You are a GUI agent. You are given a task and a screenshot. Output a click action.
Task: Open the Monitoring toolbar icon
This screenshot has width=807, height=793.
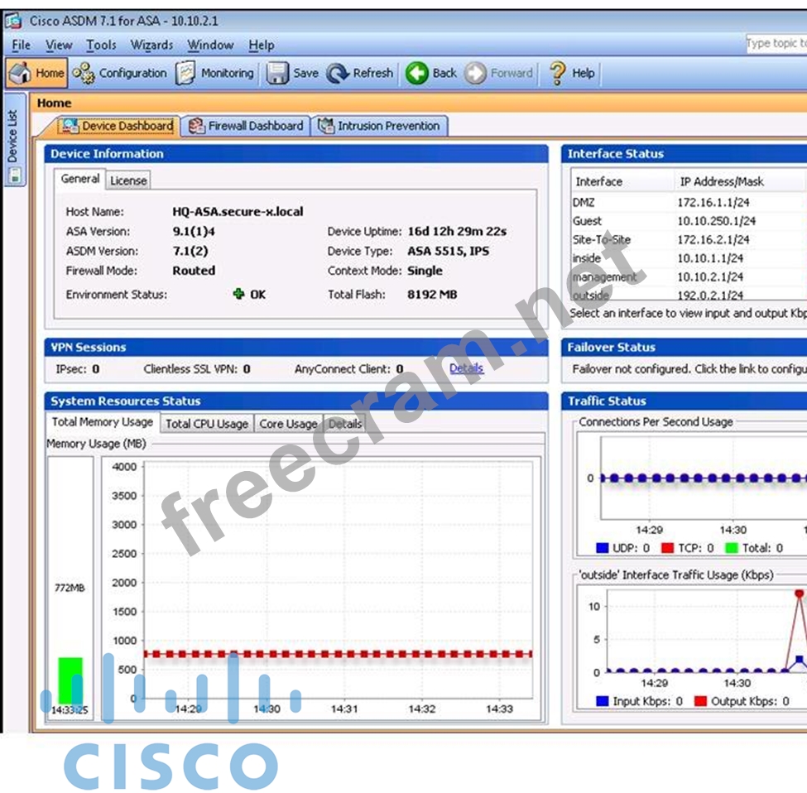coord(186,74)
